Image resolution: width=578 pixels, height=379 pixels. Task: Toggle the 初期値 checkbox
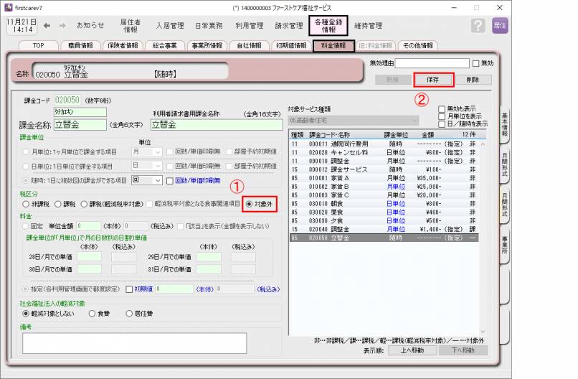[x=129, y=289]
